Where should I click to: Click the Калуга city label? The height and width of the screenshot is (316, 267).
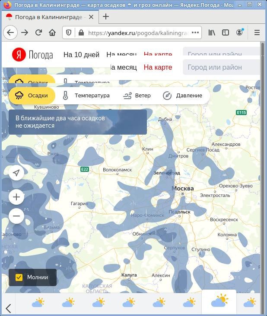click(x=129, y=275)
